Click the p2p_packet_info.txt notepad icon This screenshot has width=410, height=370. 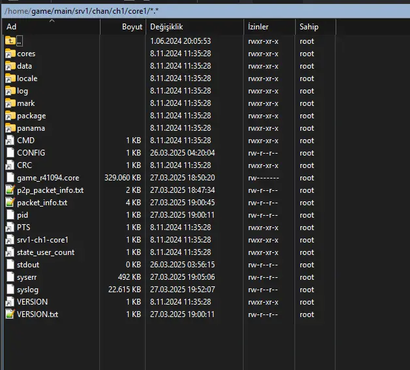[x=10, y=190]
